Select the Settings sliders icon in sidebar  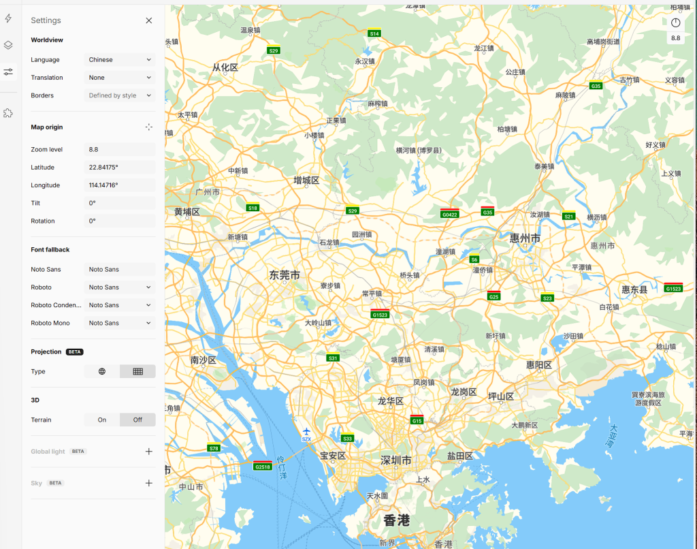[8, 72]
